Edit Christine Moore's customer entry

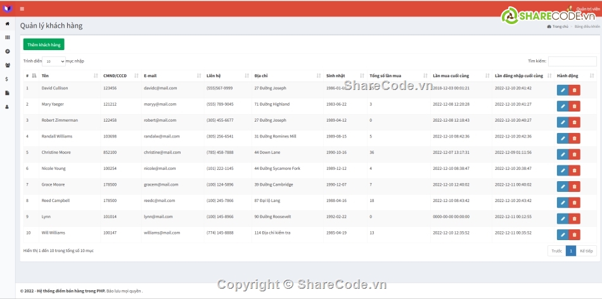(x=563, y=155)
